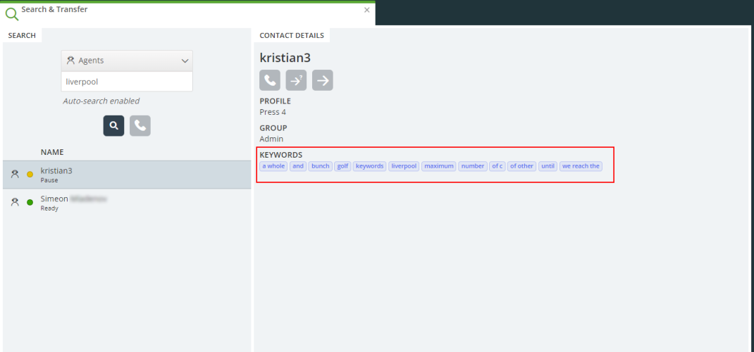Open the CONTACT DETAILS tab
Screen dimensions: 754x352
292,35
